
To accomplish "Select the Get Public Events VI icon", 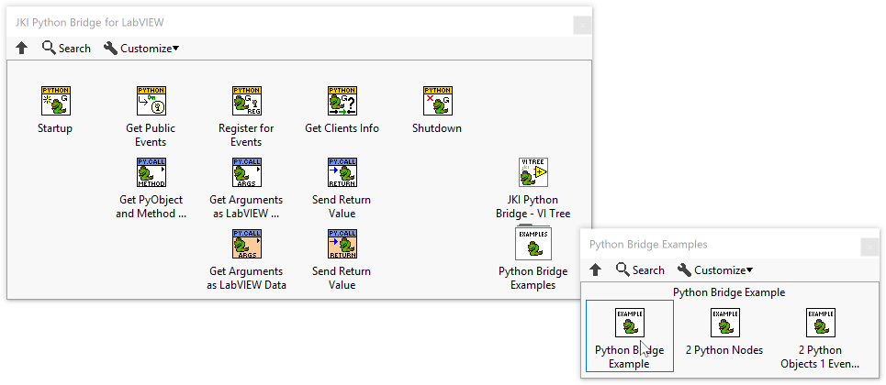I will [x=151, y=101].
